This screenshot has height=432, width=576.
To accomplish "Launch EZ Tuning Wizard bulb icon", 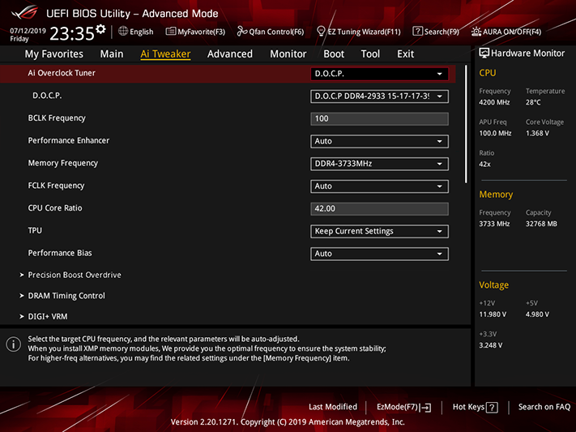I will [x=321, y=32].
